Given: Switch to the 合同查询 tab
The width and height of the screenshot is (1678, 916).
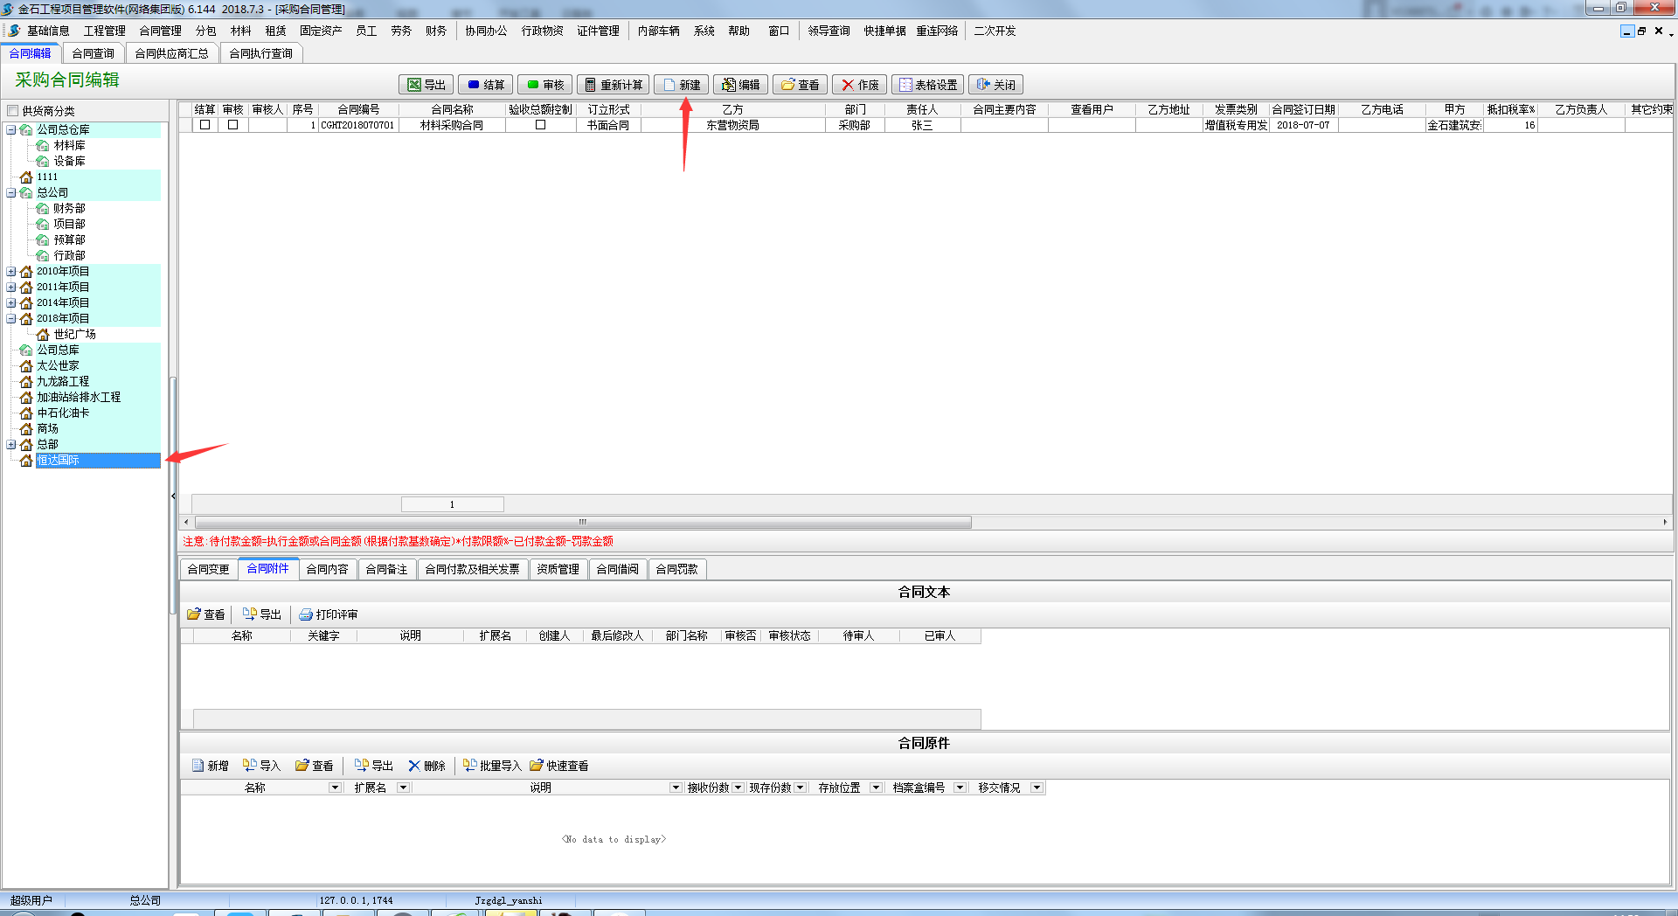Looking at the screenshot, I should 93,53.
